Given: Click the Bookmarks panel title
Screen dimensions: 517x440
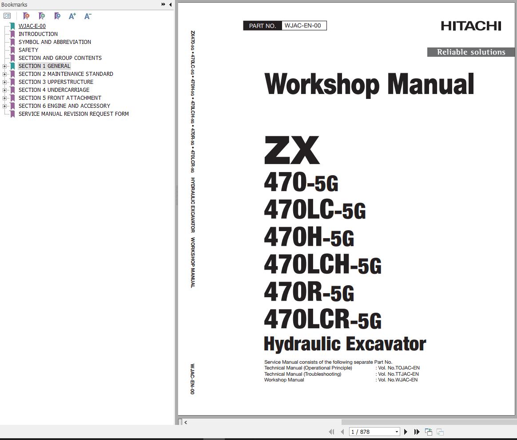Looking at the screenshot, I should point(14,4).
